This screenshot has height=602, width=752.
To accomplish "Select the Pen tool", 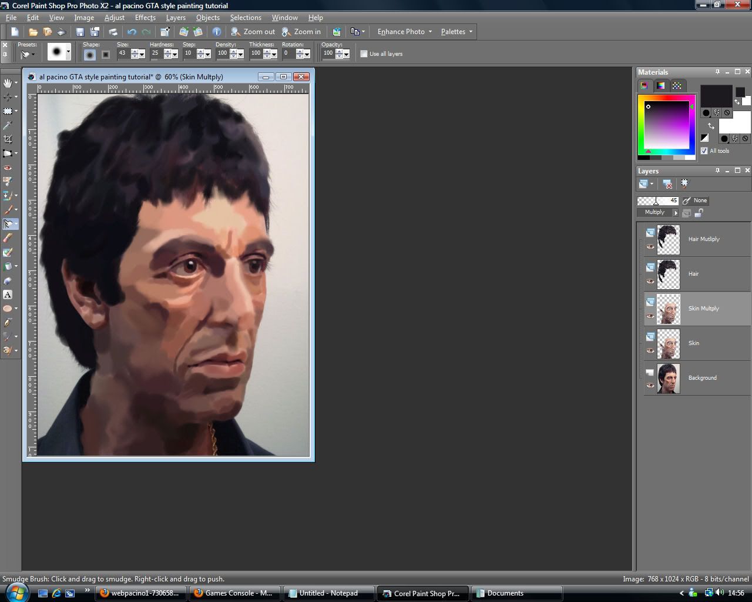I will [8, 323].
